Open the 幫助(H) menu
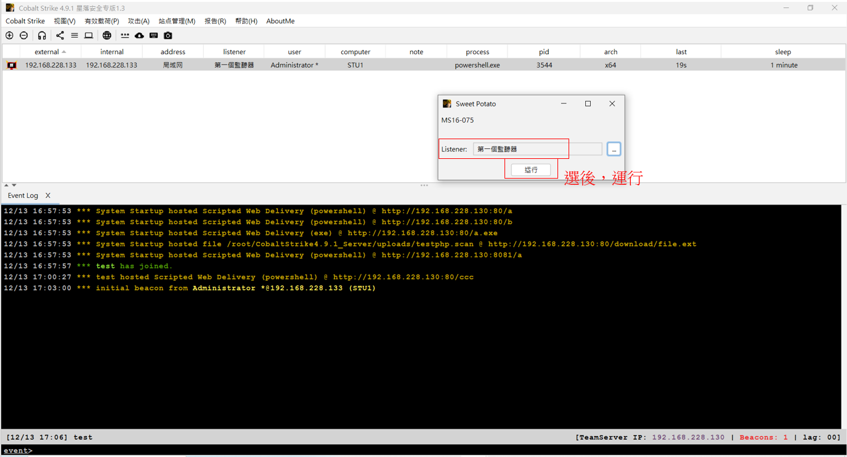This screenshot has height=457, width=847. 246,21
